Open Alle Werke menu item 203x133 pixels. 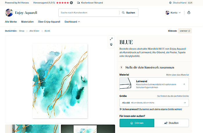coord(11,22)
